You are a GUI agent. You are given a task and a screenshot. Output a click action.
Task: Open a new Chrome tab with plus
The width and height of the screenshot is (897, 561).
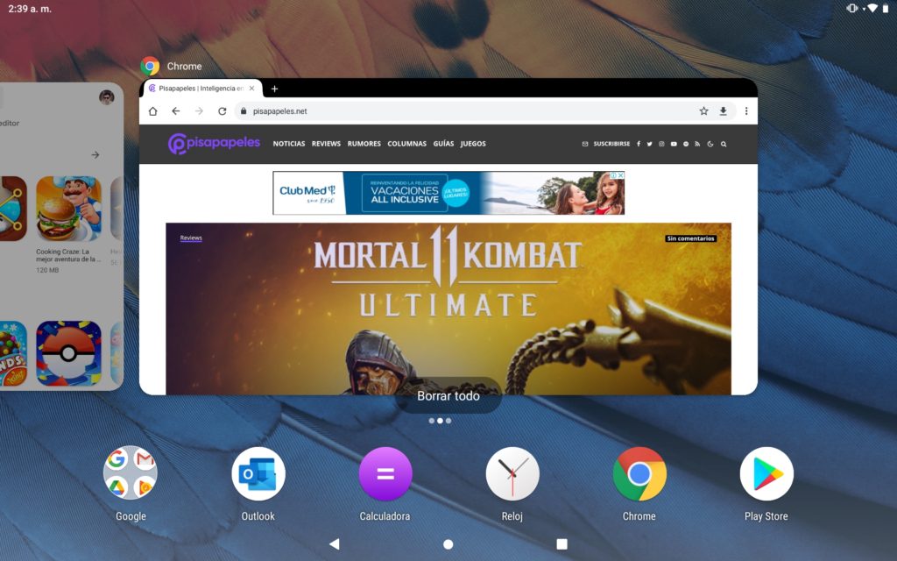click(274, 89)
